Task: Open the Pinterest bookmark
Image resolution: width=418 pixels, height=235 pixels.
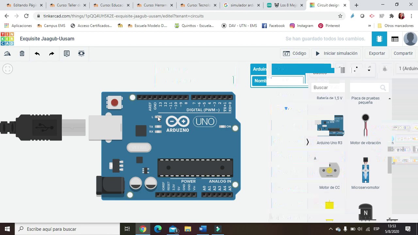Action: coord(329,26)
